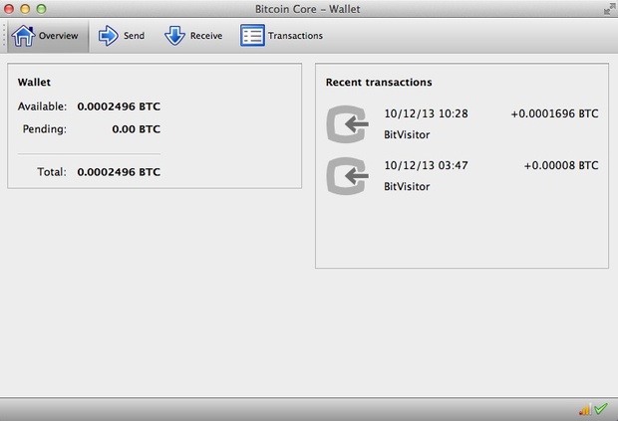Click the Available balance value
The image size is (618, 421).
point(119,106)
